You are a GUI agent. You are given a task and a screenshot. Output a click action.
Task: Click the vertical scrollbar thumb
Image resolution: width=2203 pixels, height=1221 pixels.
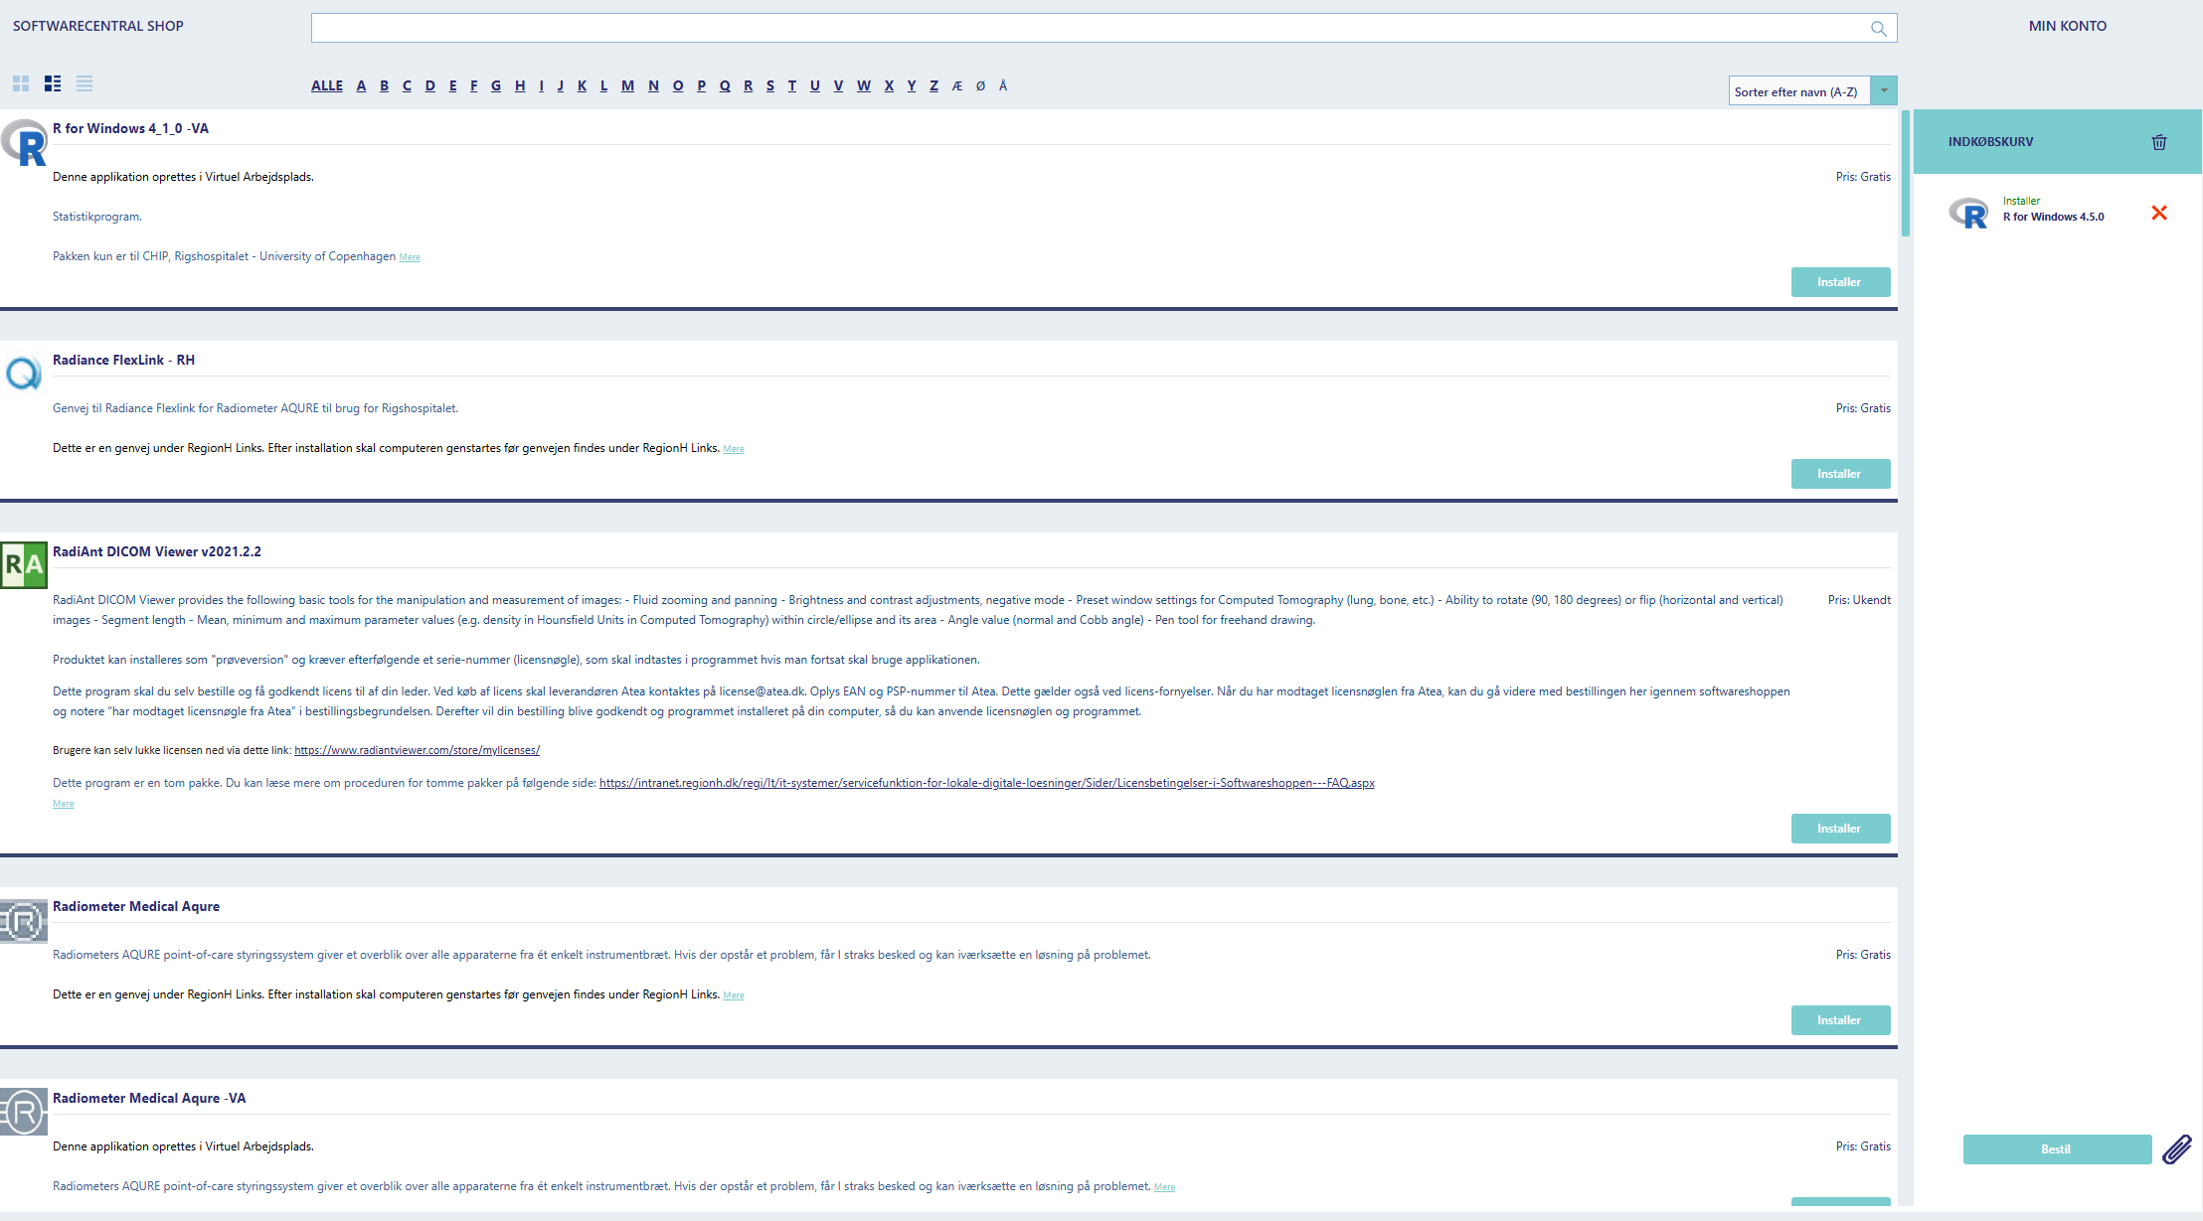coord(1906,174)
